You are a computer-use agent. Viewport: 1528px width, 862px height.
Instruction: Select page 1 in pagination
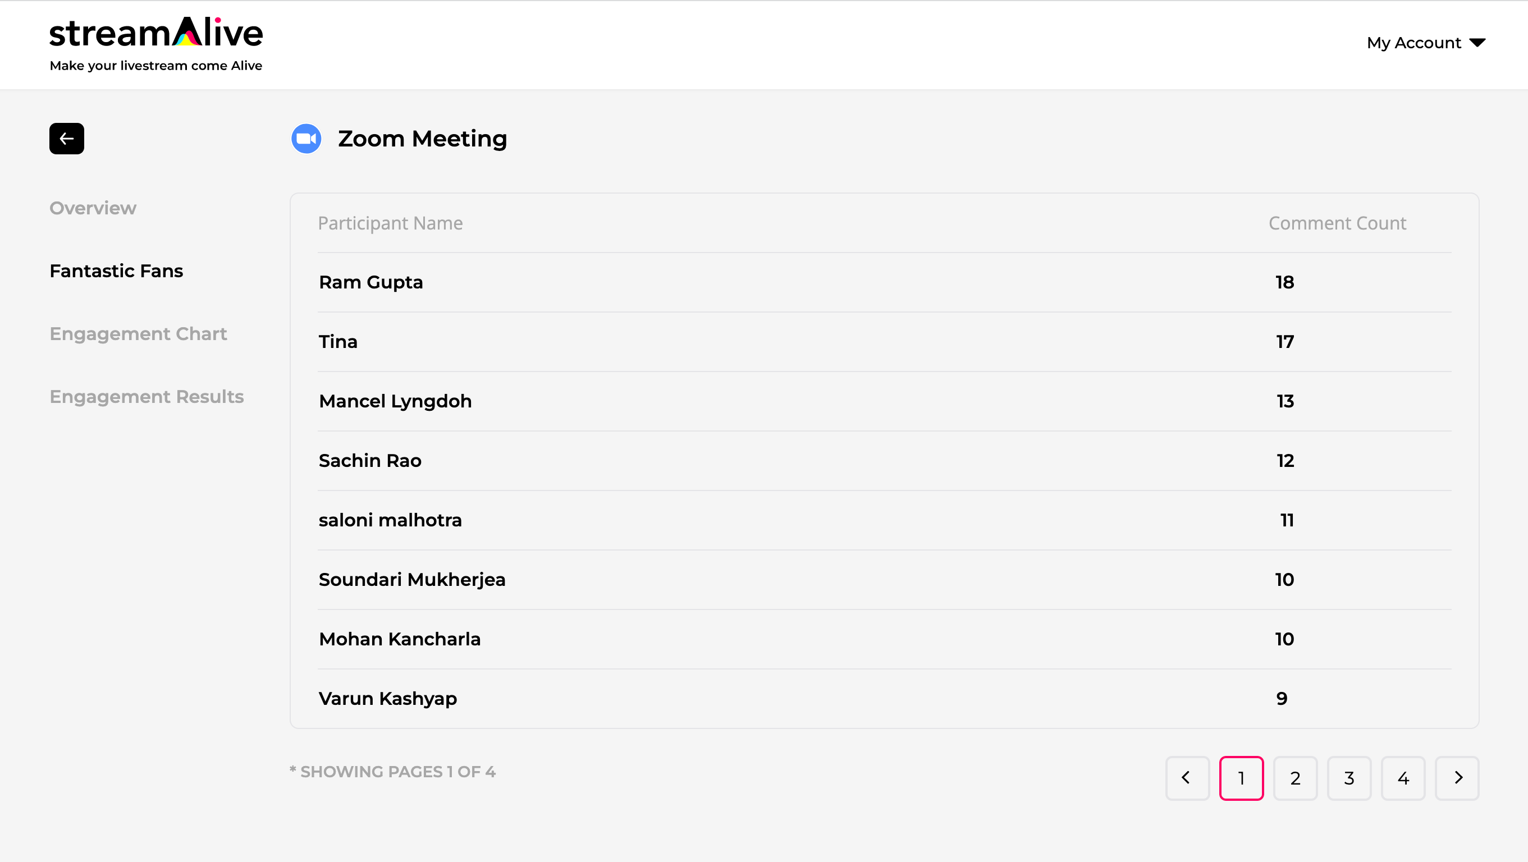pyautogui.click(x=1241, y=778)
